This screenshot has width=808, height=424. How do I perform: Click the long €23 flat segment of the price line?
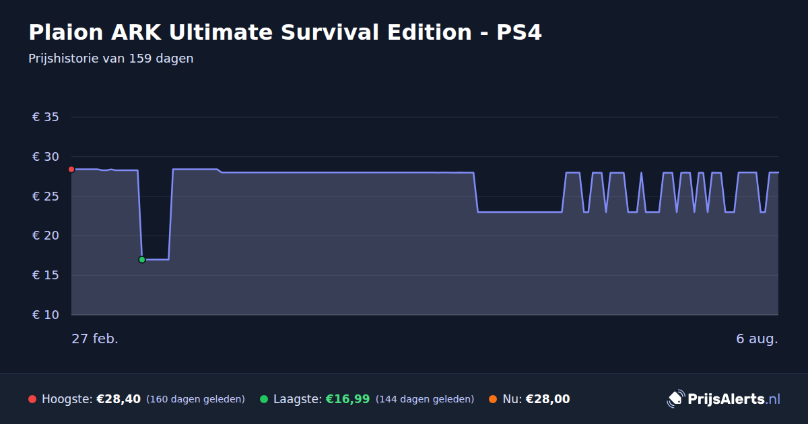[x=519, y=212]
